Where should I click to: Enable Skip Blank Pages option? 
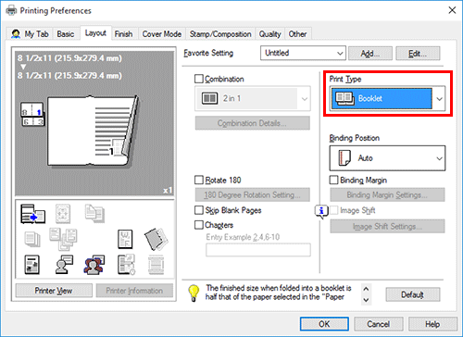[x=199, y=210]
